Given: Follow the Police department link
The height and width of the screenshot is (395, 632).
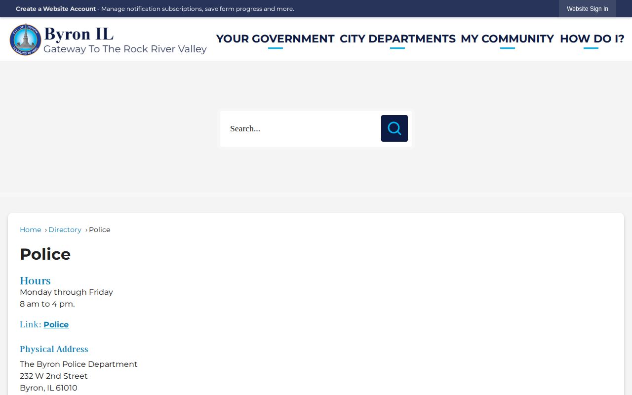Looking at the screenshot, I should [x=56, y=324].
